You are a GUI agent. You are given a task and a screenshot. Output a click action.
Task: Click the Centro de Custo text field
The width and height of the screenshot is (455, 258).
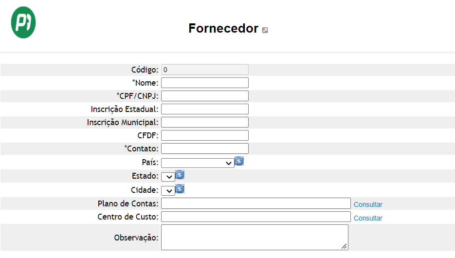point(256,217)
